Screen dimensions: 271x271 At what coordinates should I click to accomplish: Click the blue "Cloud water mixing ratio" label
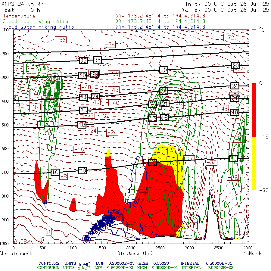(x=38, y=27)
